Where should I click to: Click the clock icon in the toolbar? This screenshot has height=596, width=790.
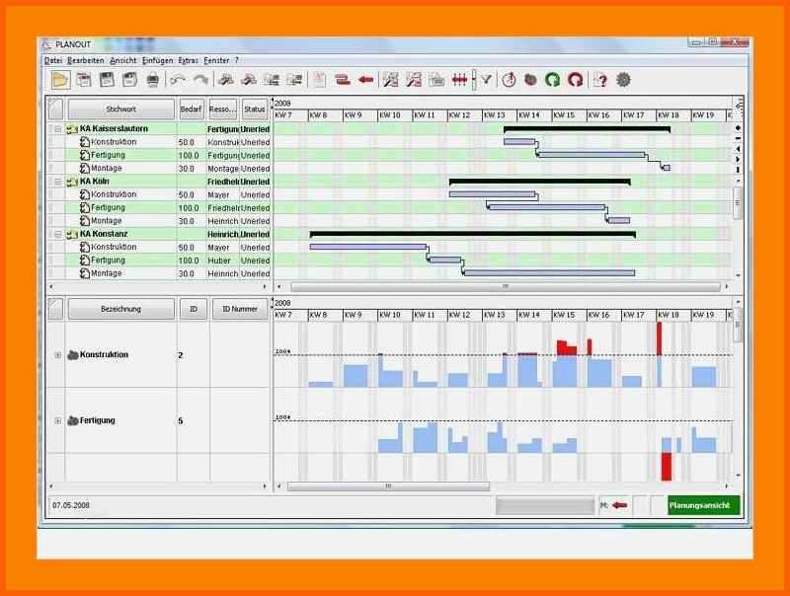509,80
